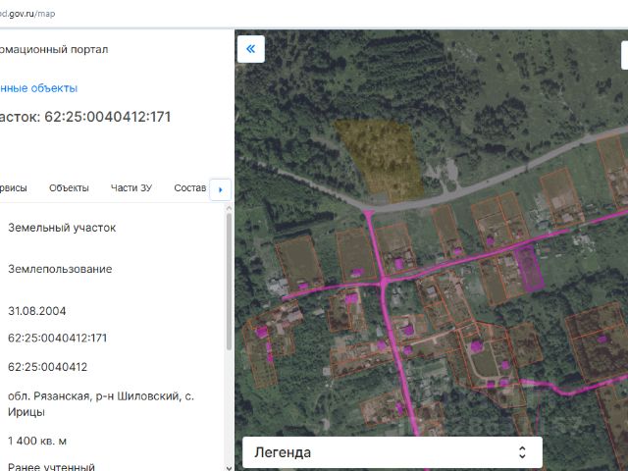Image resolution: width=628 pixels, height=471 pixels.
Task: Open the Объекты tab
Action: coord(69,187)
